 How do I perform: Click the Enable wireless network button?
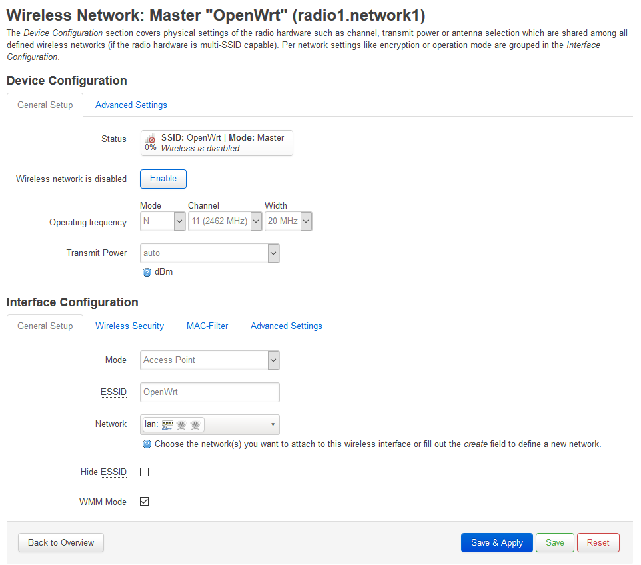163,179
